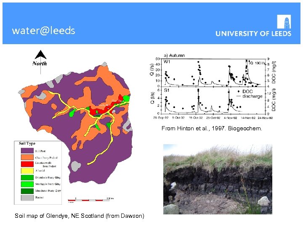This screenshot has height=227, width=303.
Task: Click the Countesswells Iron Podzol legend label
Action: [45, 164]
